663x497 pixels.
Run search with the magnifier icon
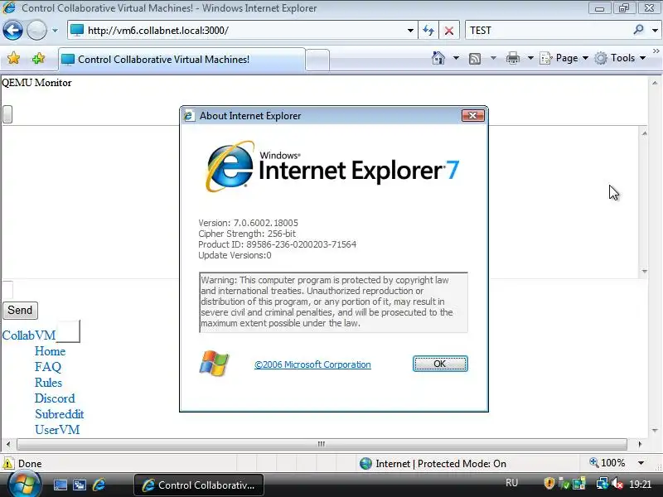pyautogui.click(x=638, y=30)
